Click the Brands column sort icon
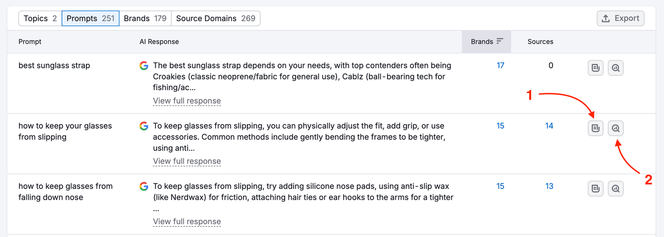The width and height of the screenshot is (664, 237). coord(500,41)
